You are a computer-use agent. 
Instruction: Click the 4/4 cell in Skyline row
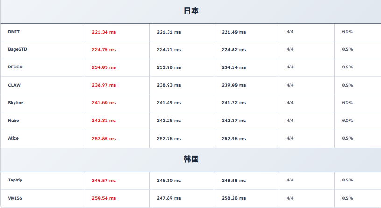pyautogui.click(x=290, y=103)
